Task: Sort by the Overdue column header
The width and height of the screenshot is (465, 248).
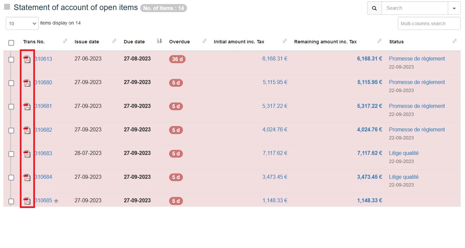Action: pyautogui.click(x=179, y=42)
